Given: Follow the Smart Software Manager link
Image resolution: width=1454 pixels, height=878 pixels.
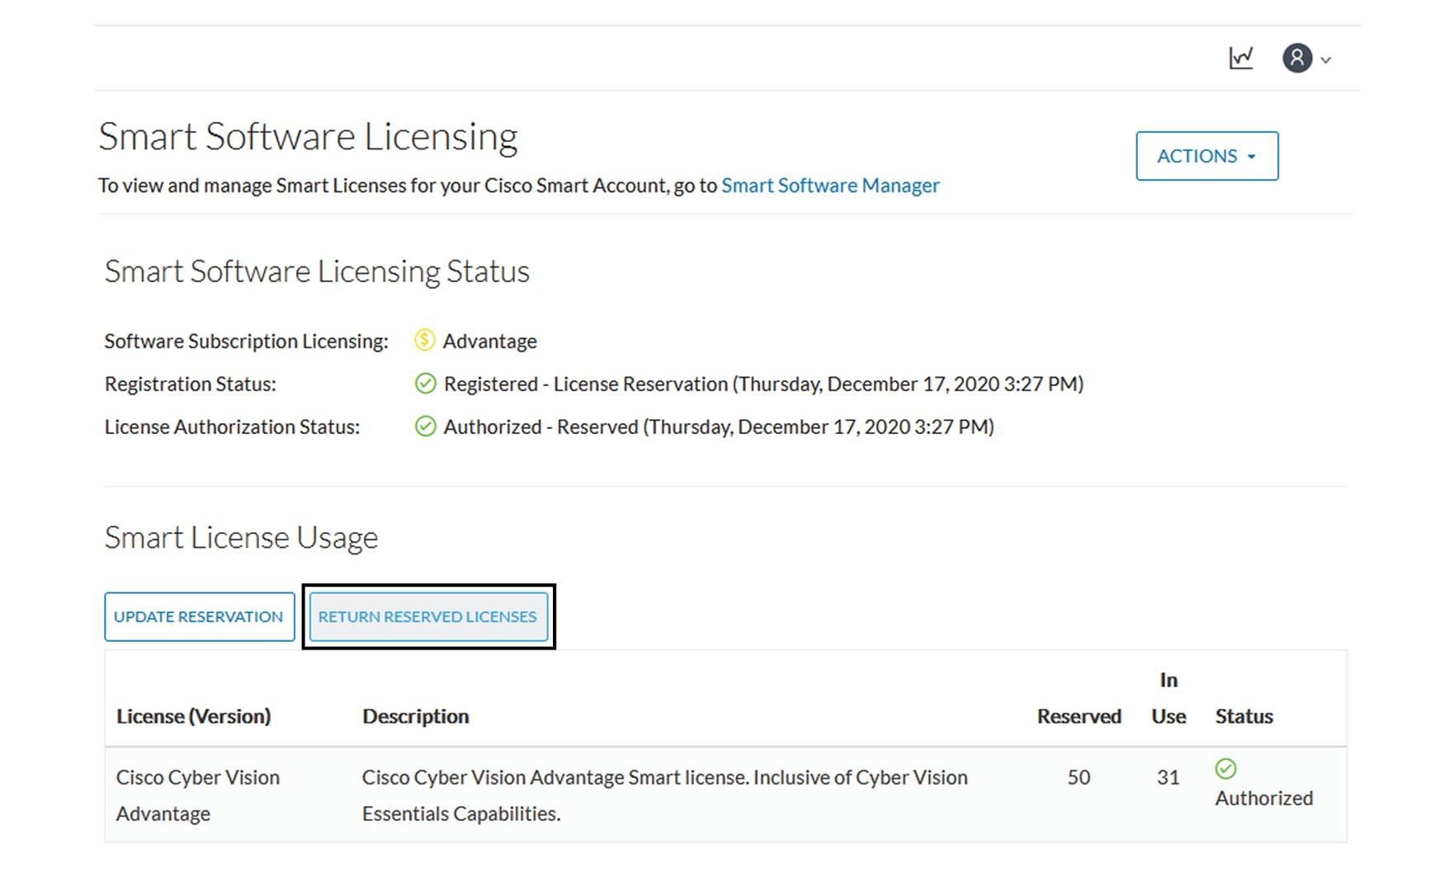Looking at the screenshot, I should coord(830,186).
